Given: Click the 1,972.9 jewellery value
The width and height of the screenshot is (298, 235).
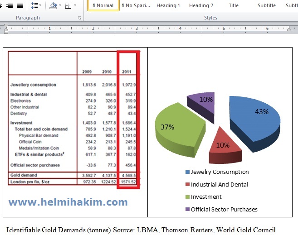Looking at the screenshot, I should [x=129, y=85].
